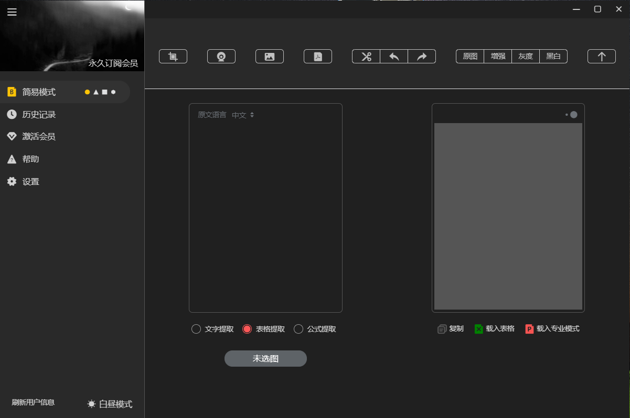This screenshot has height=418, width=630.
Task: Toggle the size dots in result panel
Action: (572, 115)
